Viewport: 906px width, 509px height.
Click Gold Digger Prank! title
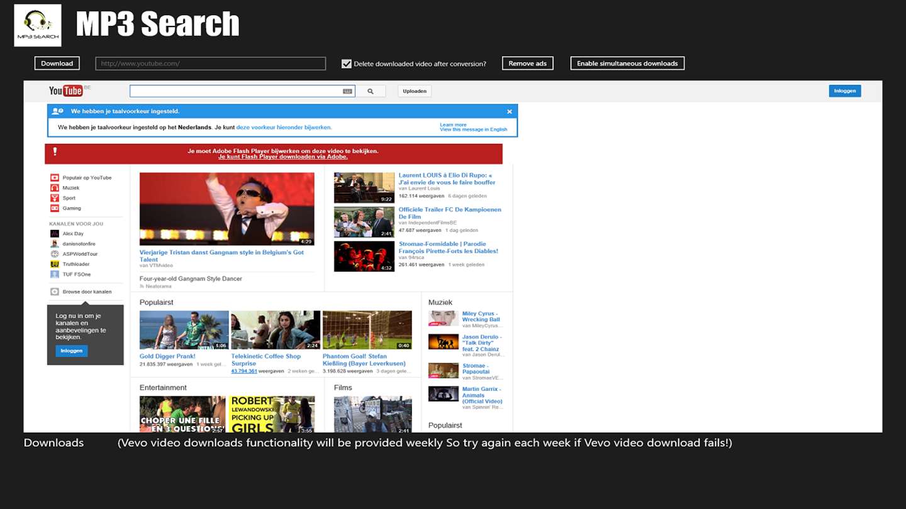coord(167,356)
